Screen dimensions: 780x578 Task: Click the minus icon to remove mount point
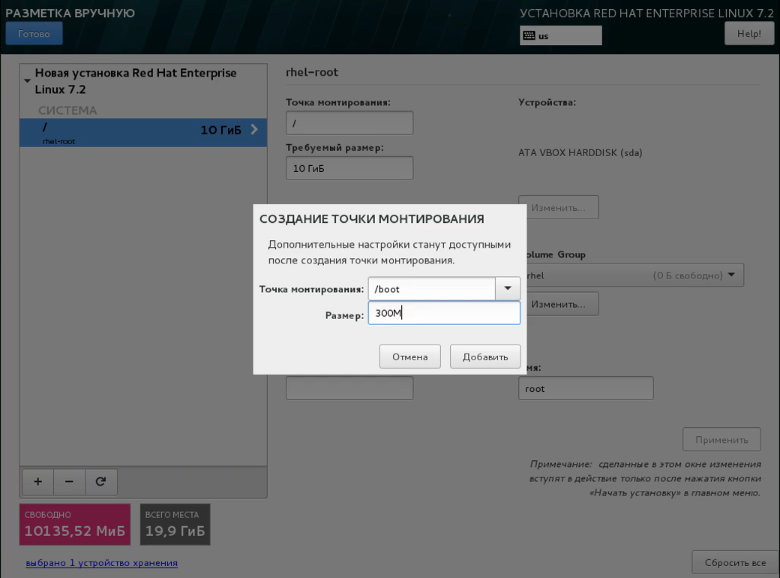69,481
